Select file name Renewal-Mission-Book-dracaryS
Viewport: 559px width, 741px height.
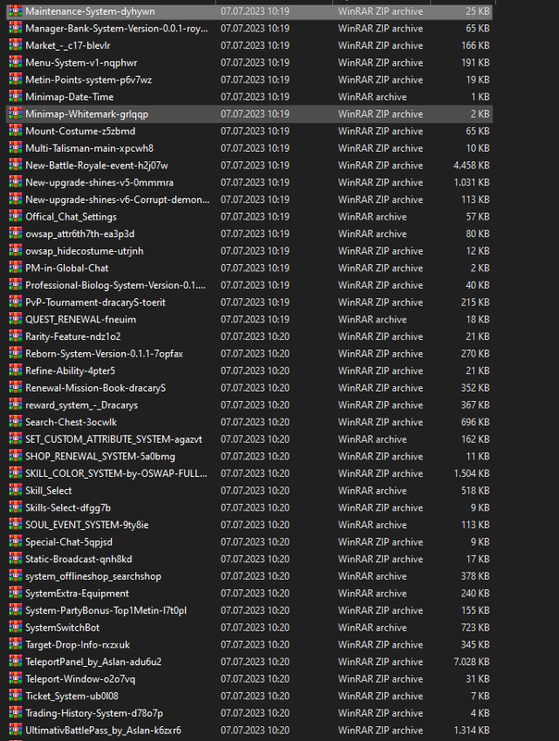pyautogui.click(x=95, y=388)
